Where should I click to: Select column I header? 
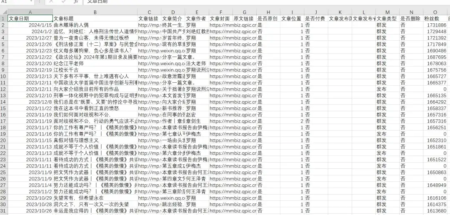[292, 12]
